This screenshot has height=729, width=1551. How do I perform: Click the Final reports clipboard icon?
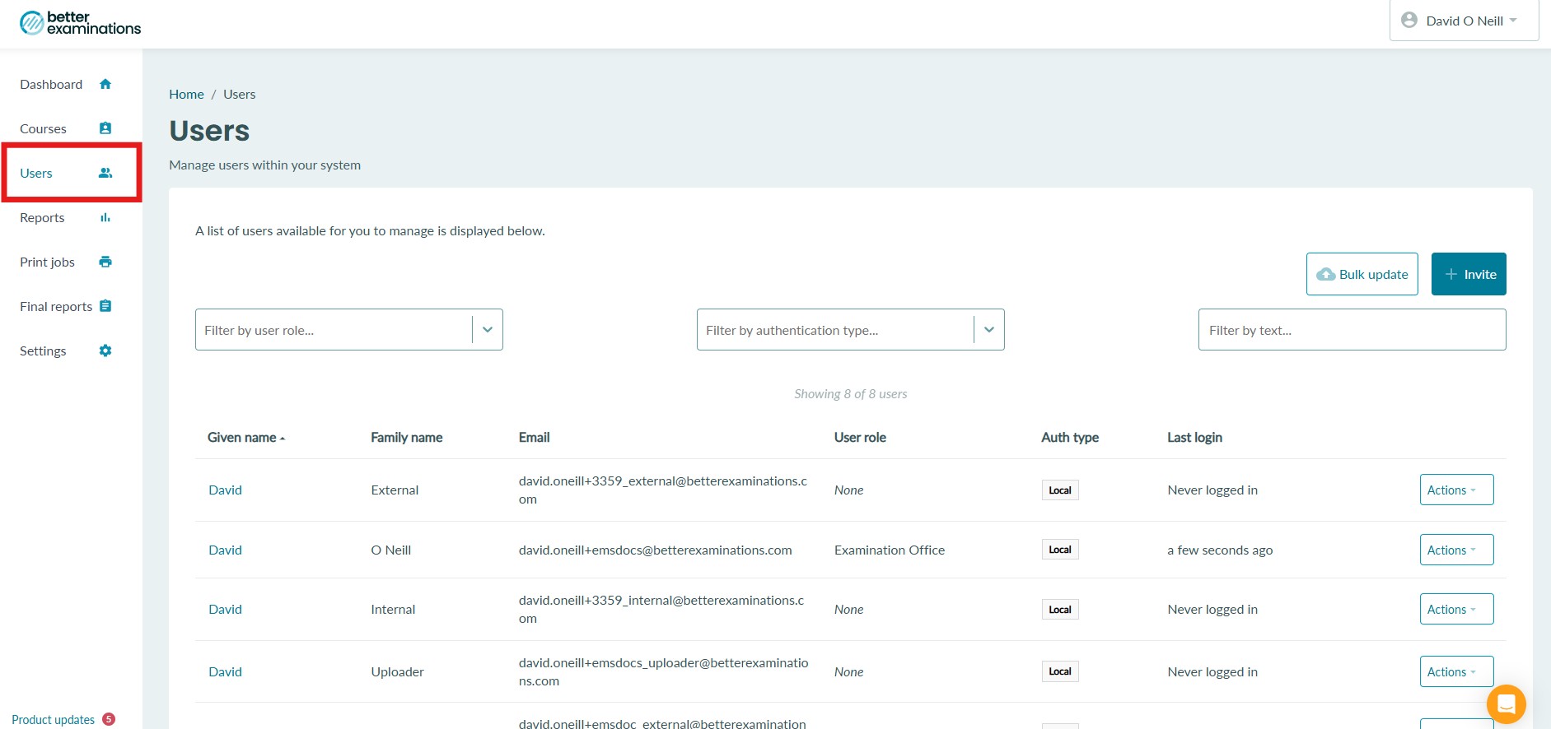pos(105,306)
